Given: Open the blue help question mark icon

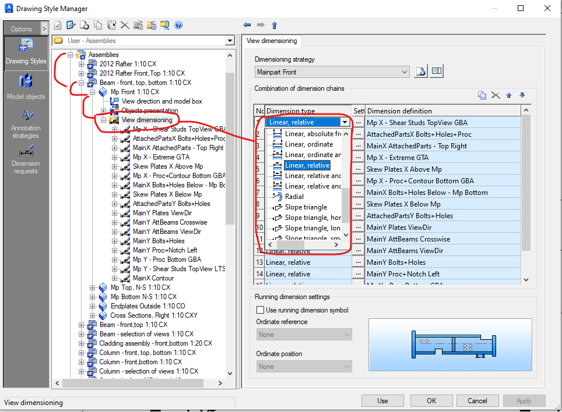Looking at the screenshot, I should point(178,25).
